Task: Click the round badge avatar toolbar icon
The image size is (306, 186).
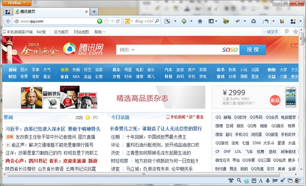Action: click(184, 21)
